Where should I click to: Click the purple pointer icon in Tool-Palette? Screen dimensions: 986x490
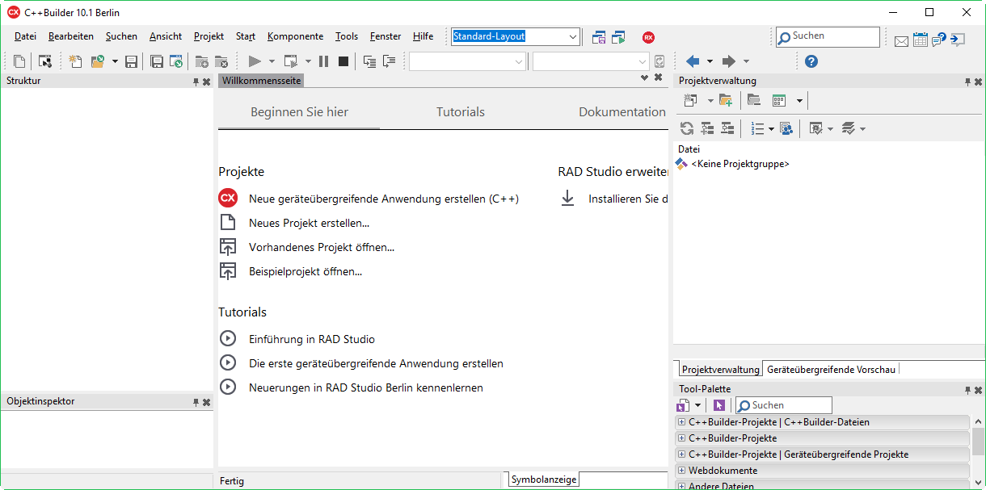point(719,405)
